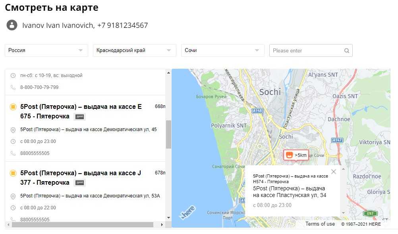Click the HERE logo on the map
398x234 pixels.
point(188,212)
